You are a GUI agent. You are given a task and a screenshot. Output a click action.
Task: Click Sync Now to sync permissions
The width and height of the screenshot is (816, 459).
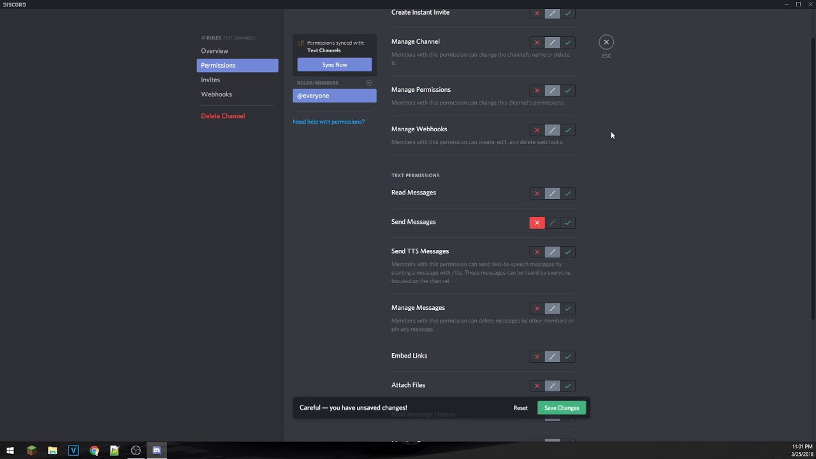click(x=334, y=64)
